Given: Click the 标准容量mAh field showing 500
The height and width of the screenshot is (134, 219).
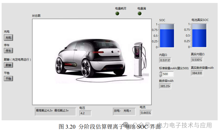Looking at the screenshot, I should coord(168,74).
